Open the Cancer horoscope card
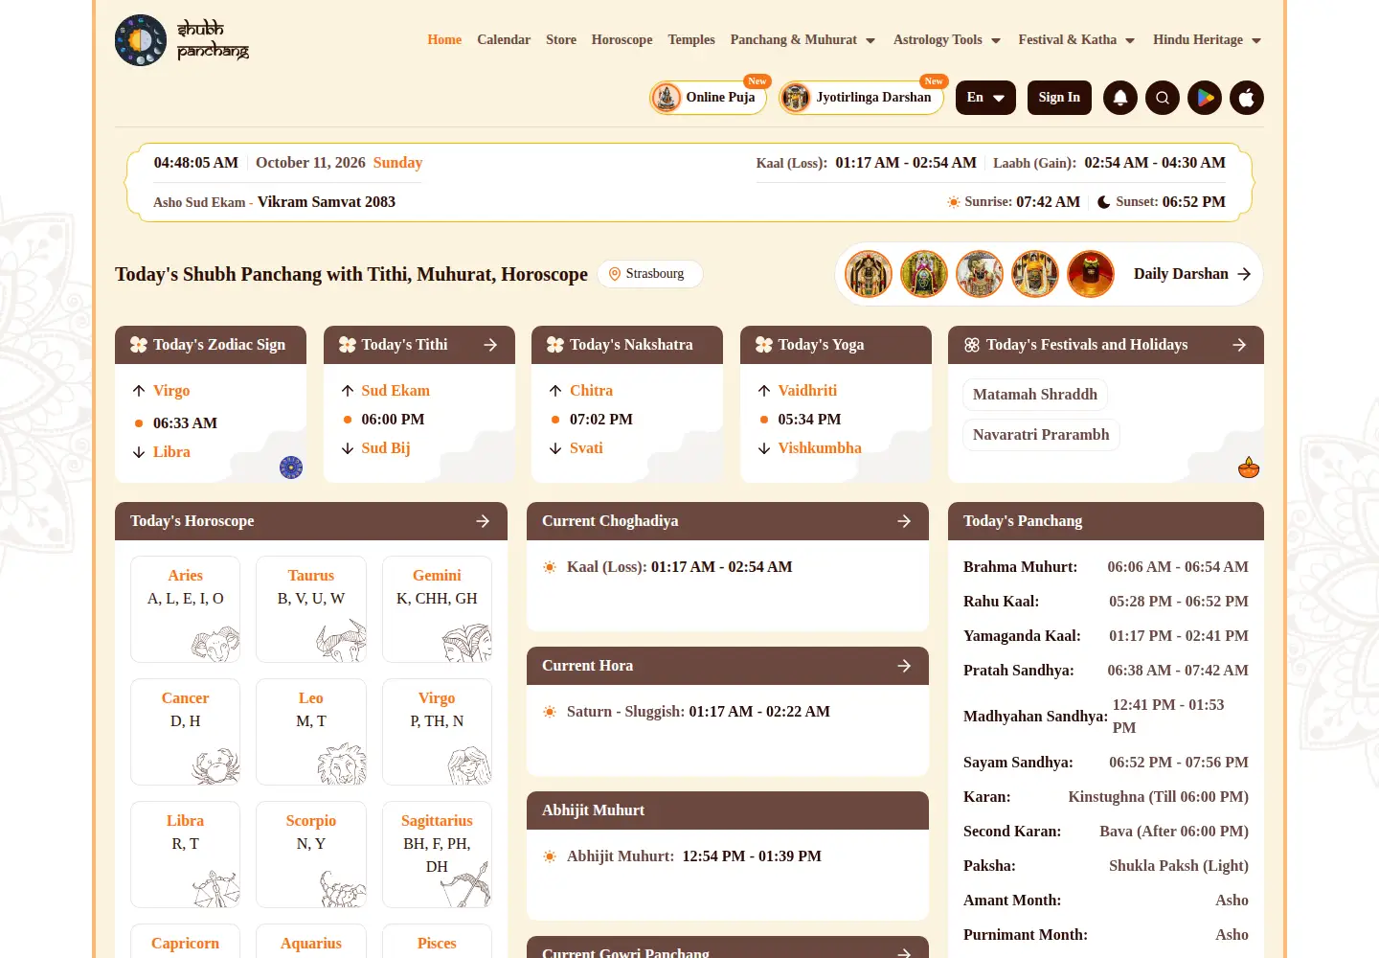Viewport: 1379px width, 958px height. (186, 732)
